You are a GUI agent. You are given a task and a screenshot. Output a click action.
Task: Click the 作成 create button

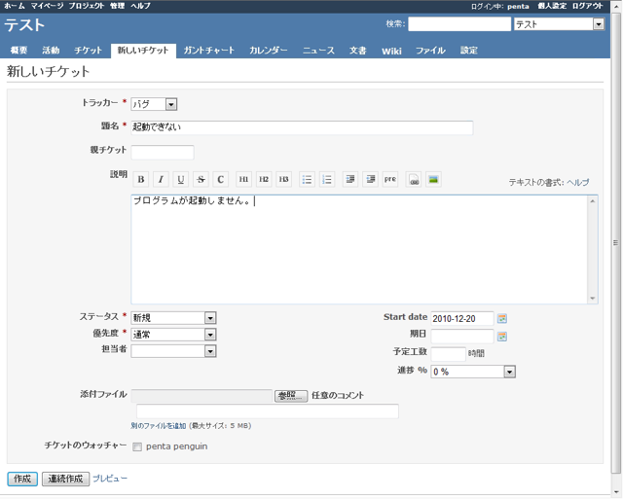click(x=22, y=479)
